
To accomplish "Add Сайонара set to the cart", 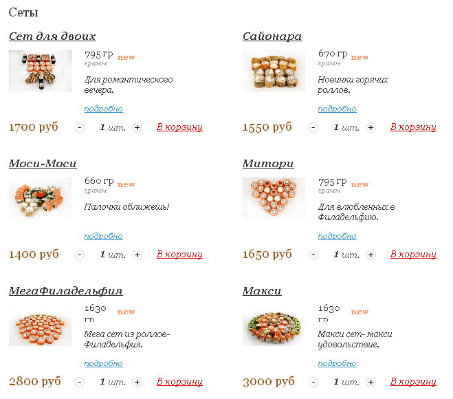I will (413, 127).
